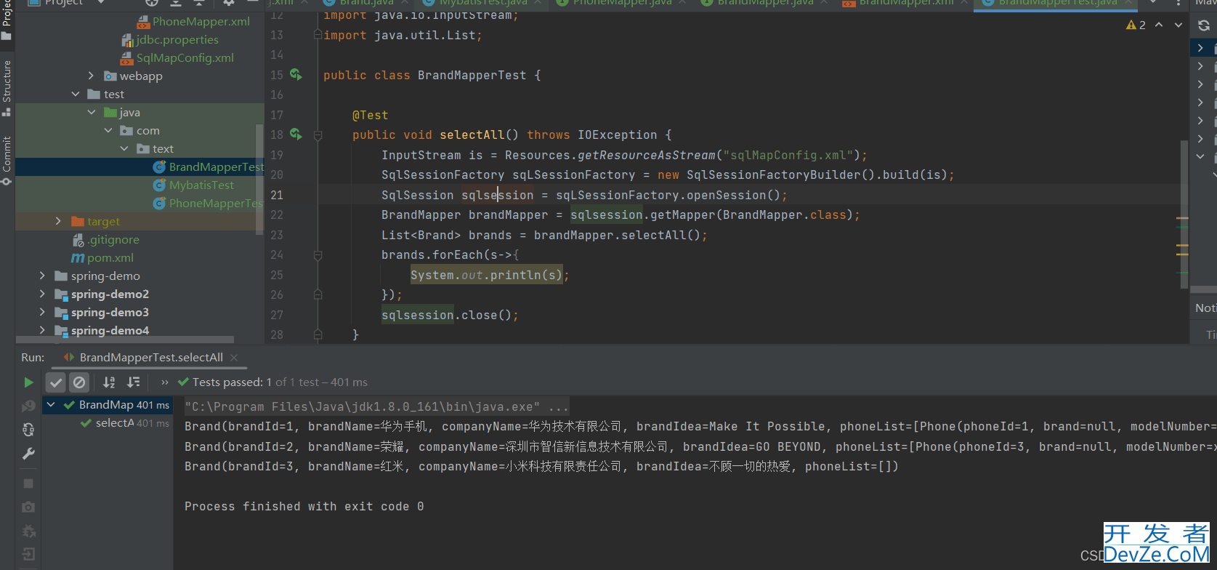Viewport: 1217px width, 570px height.
Task: Click the Toggle auto-test icon
Action: click(x=28, y=430)
